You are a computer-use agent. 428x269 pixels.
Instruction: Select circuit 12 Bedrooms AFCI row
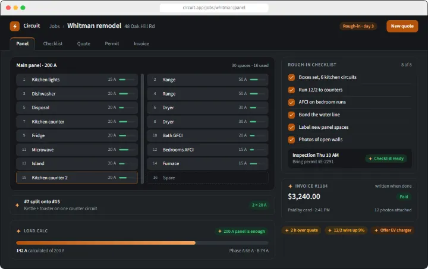click(x=207, y=150)
